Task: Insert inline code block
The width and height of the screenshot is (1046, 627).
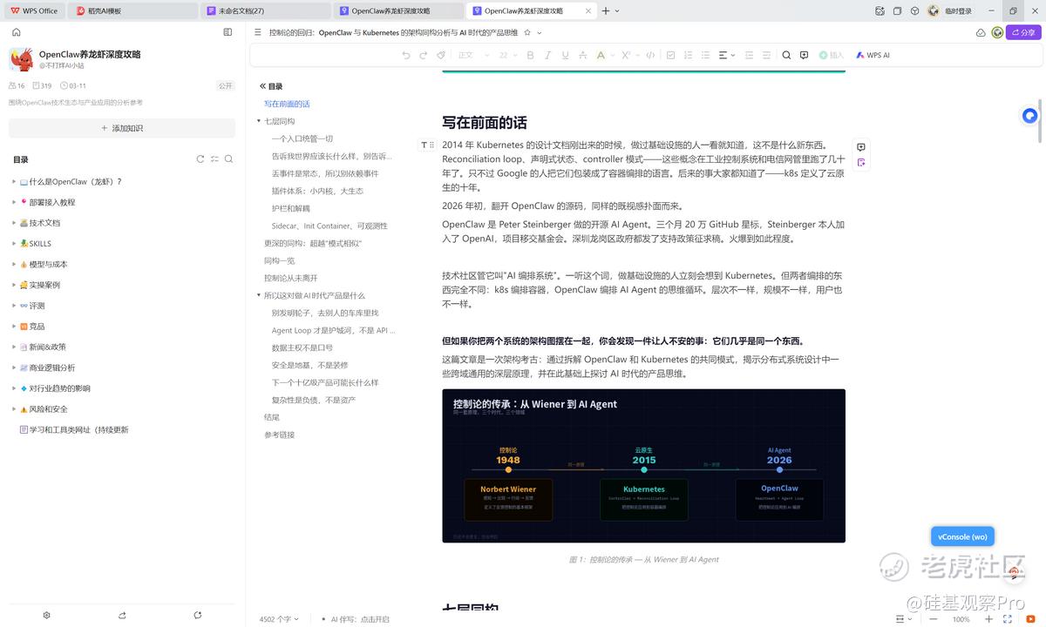Action: pyautogui.click(x=650, y=55)
